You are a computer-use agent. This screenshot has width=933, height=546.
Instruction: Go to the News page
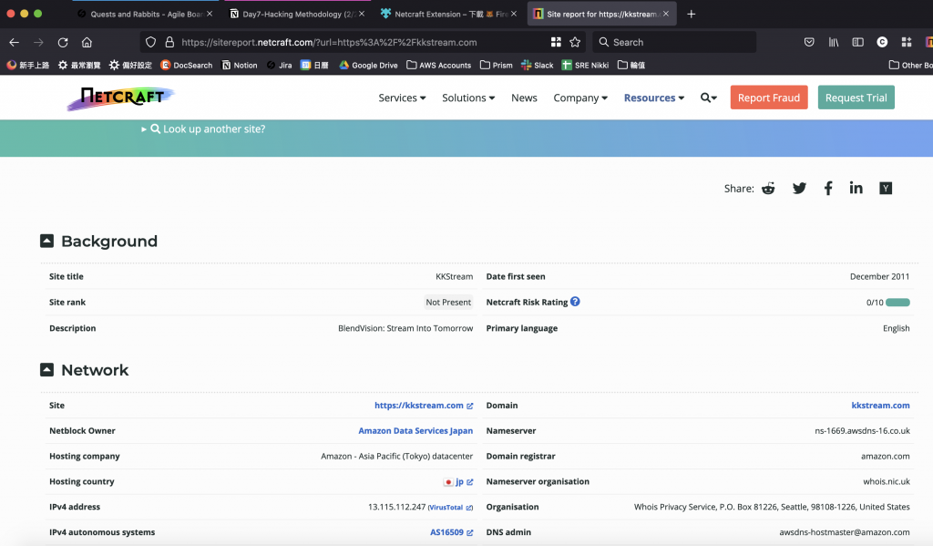[x=524, y=98]
